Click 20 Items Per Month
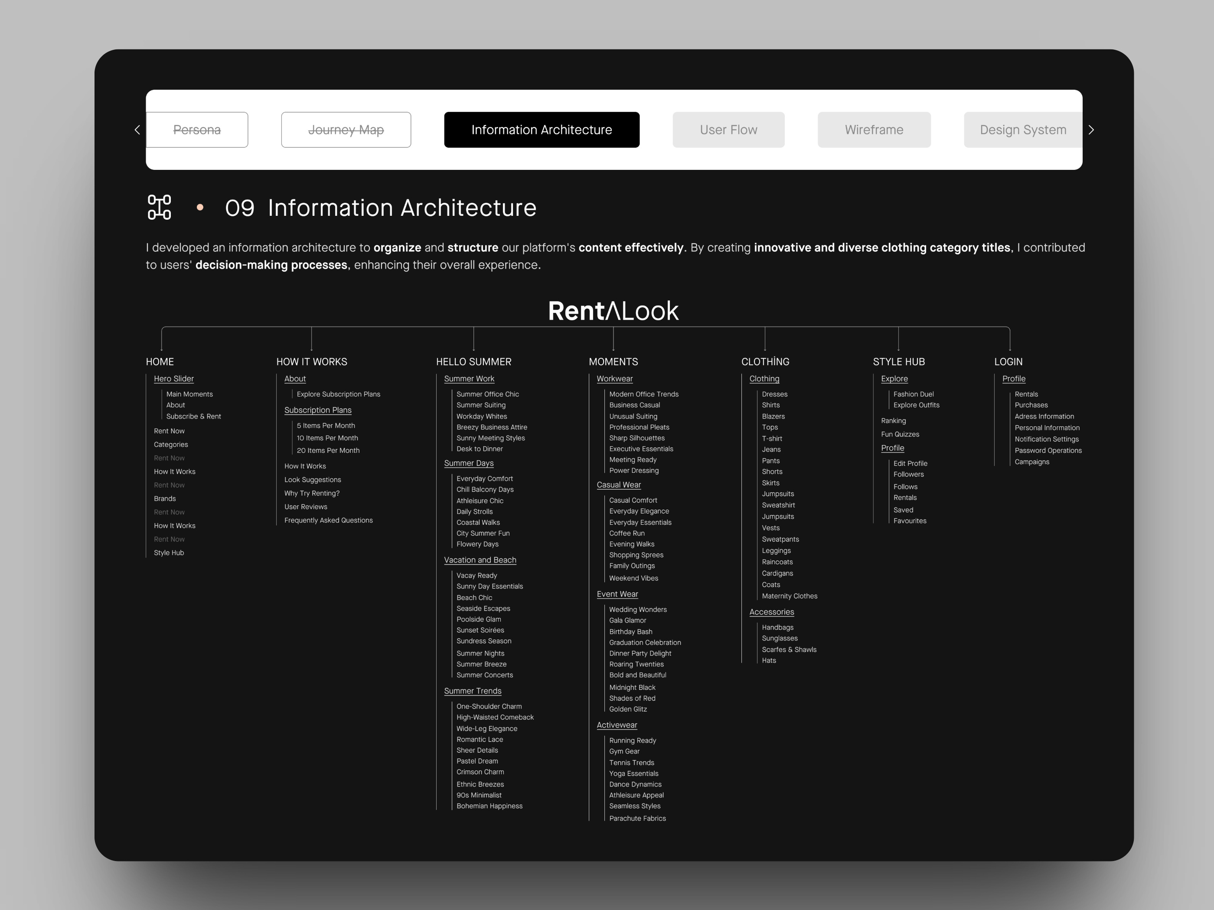The height and width of the screenshot is (910, 1214). coord(328,451)
